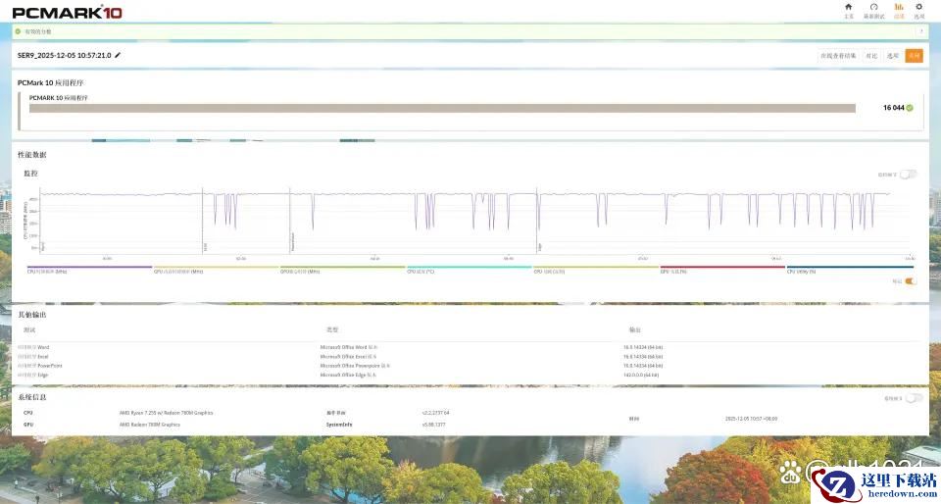Click AMD Ryzen 7 255 CPU value
This screenshot has width=941, height=504.
(x=167, y=413)
